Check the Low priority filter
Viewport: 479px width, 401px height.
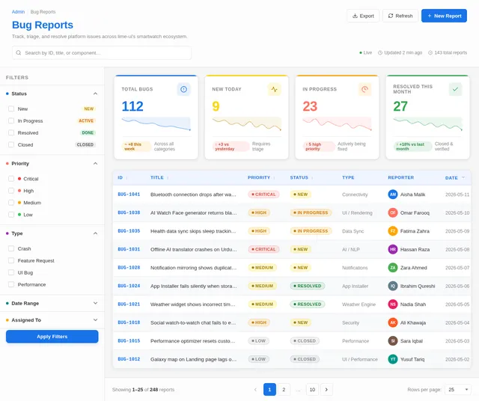pos(11,215)
